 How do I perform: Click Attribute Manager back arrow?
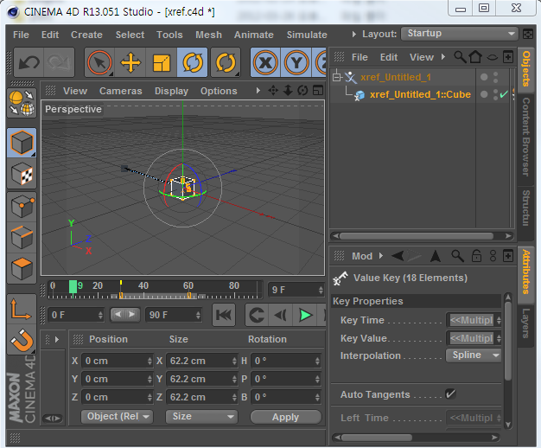pos(398,256)
